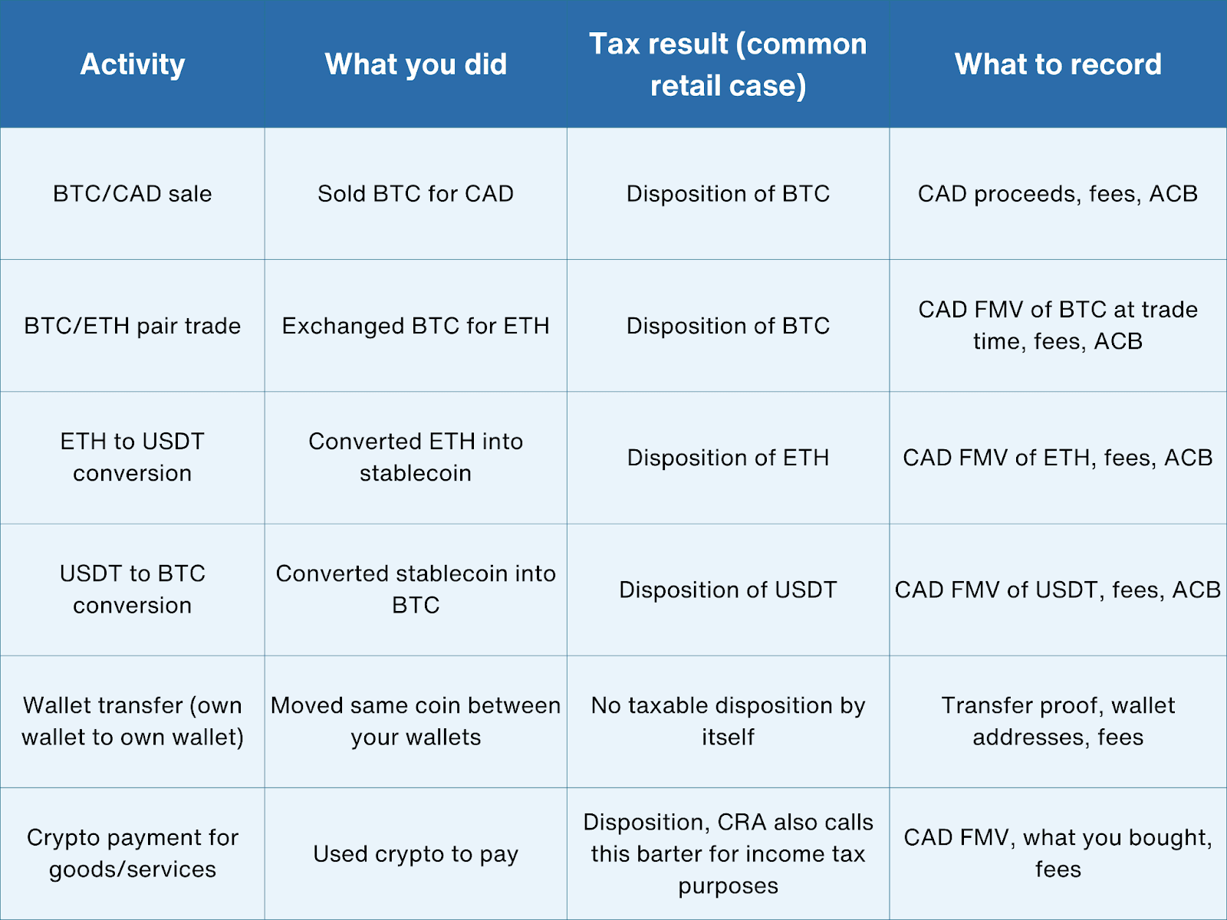1227x920 pixels.
Task: Select the "Disposition of ETH" cell
Action: (728, 458)
